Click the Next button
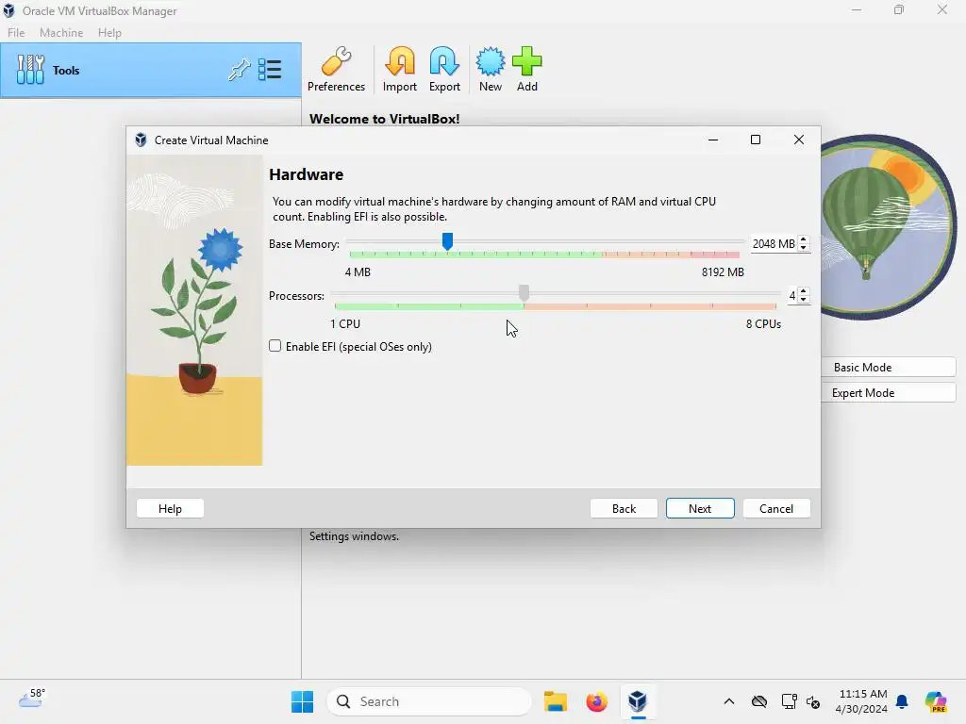This screenshot has height=724, width=966. [700, 508]
